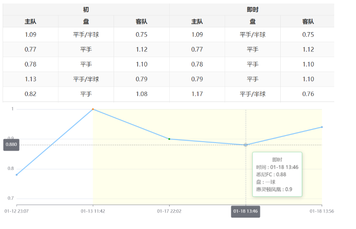Click the highlighted chart point at 01-18 13:46
The height and width of the screenshot is (229, 356).
[246, 145]
